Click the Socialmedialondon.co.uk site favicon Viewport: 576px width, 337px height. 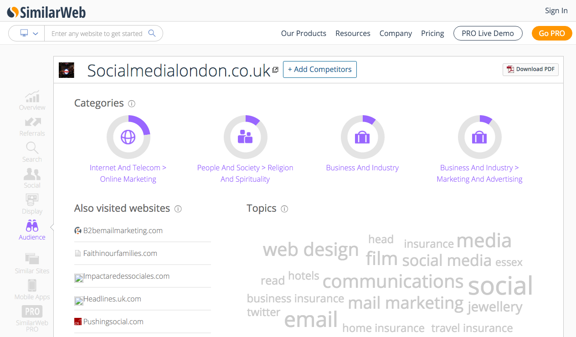[67, 70]
